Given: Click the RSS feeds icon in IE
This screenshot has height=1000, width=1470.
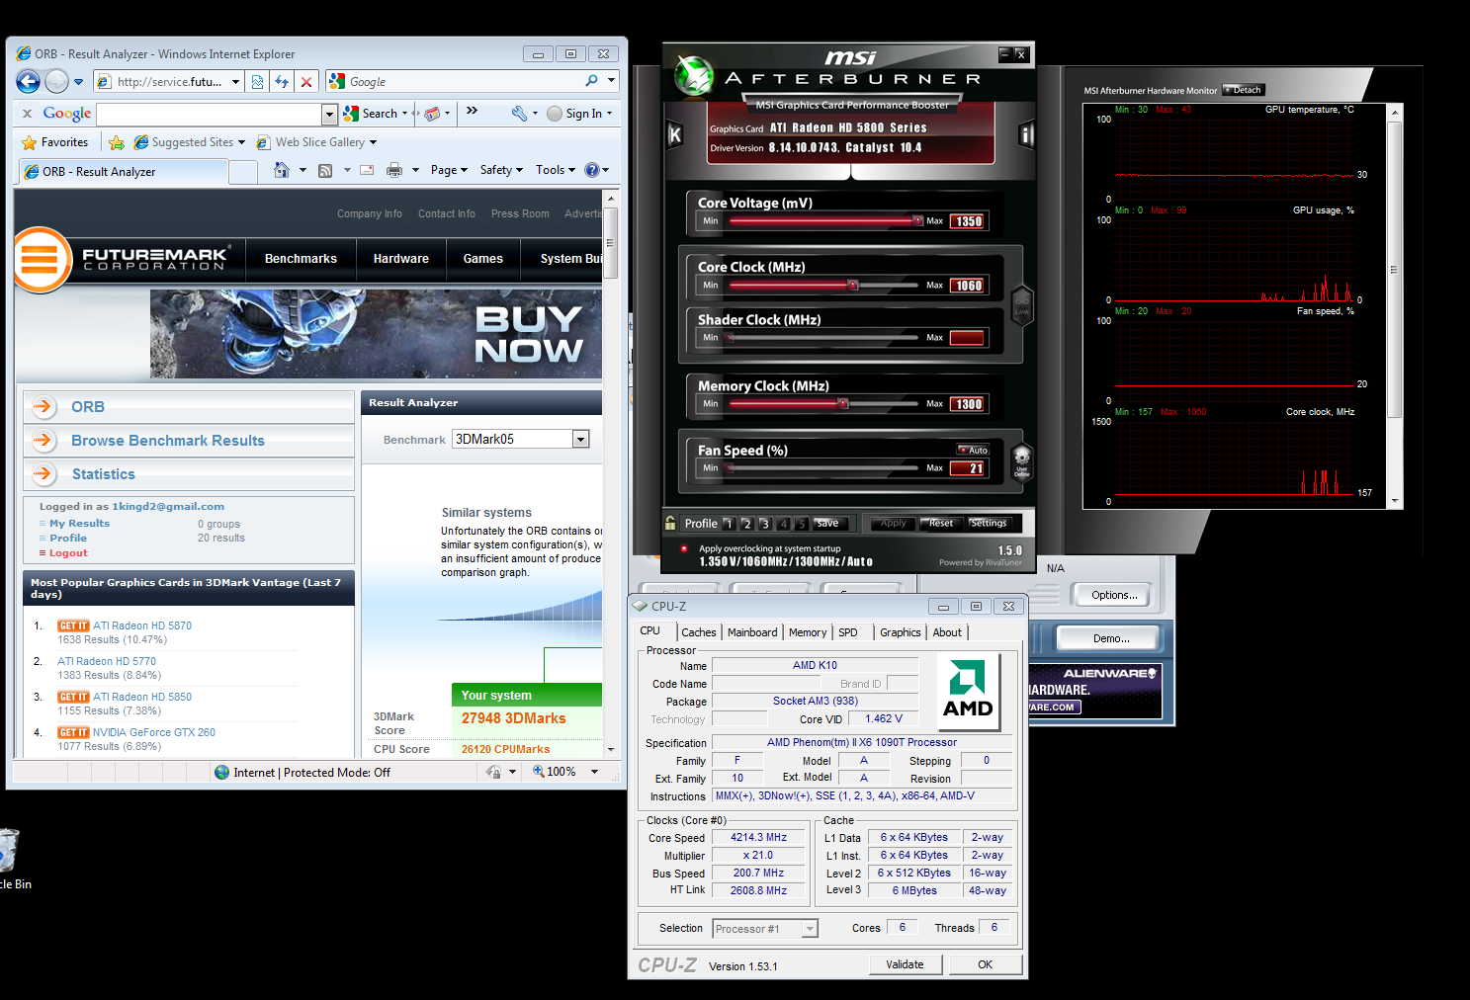Looking at the screenshot, I should tap(325, 170).
